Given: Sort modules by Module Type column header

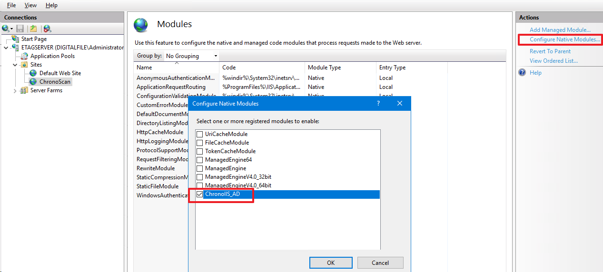Looking at the screenshot, I should [x=324, y=68].
